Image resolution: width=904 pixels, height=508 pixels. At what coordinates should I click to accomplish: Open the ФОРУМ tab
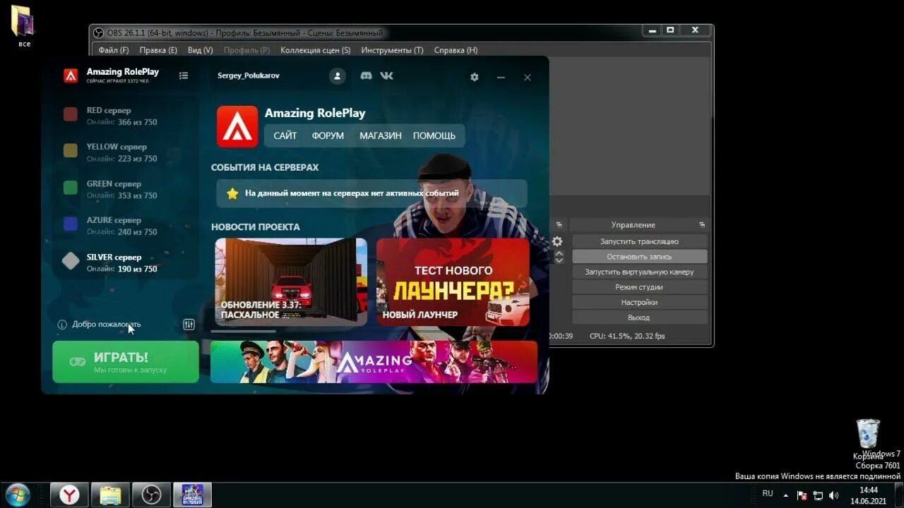(328, 135)
